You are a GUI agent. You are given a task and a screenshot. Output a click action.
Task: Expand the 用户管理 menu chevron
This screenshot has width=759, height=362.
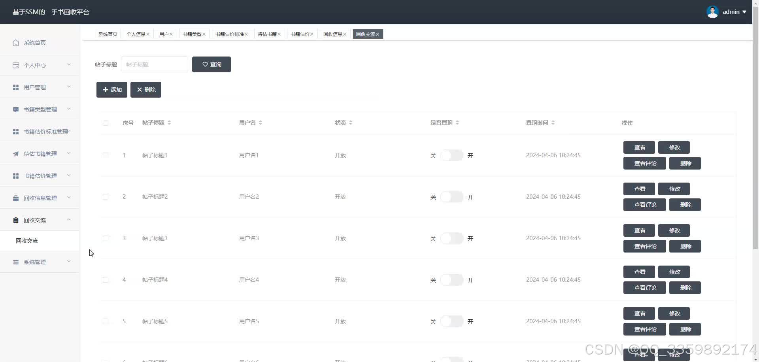pyautogui.click(x=69, y=87)
